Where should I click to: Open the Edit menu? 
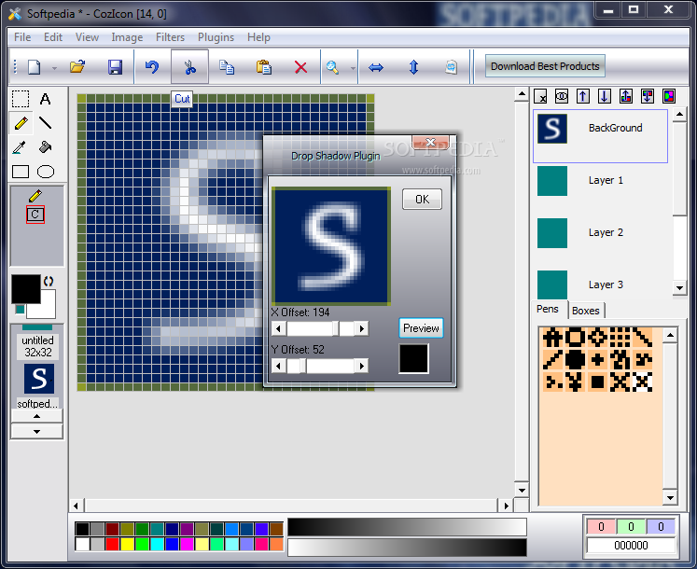53,37
